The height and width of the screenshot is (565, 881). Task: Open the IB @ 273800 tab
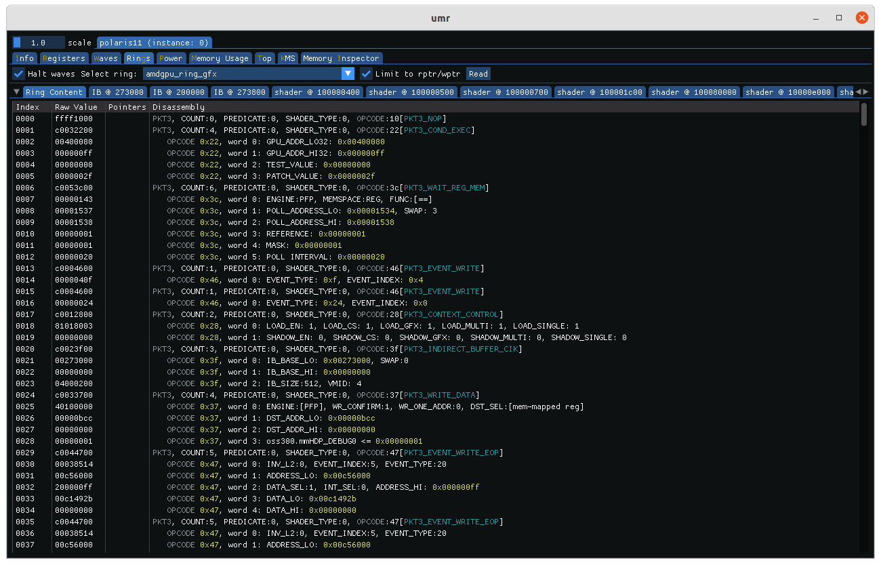[240, 92]
